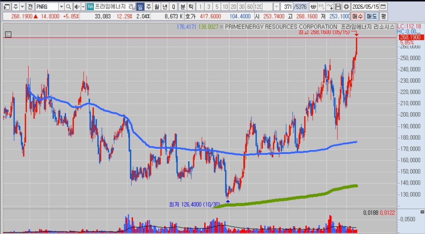Viewport: 425px width, 234px height.
Task: Click the small square before PRIMEENERGY legend
Action: [x=222, y=27]
